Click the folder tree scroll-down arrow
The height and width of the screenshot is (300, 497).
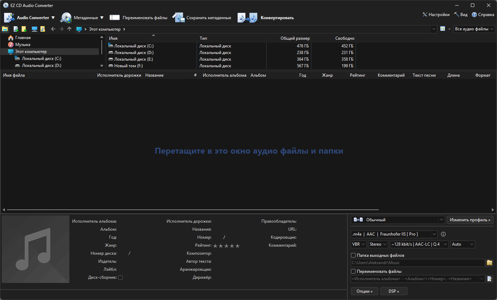coord(102,66)
